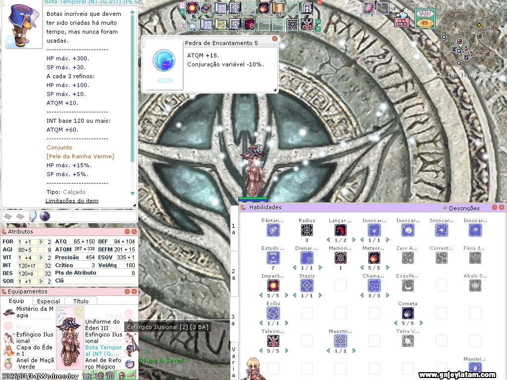
Task: Select the Exílio skill icon
Action: tap(273, 313)
